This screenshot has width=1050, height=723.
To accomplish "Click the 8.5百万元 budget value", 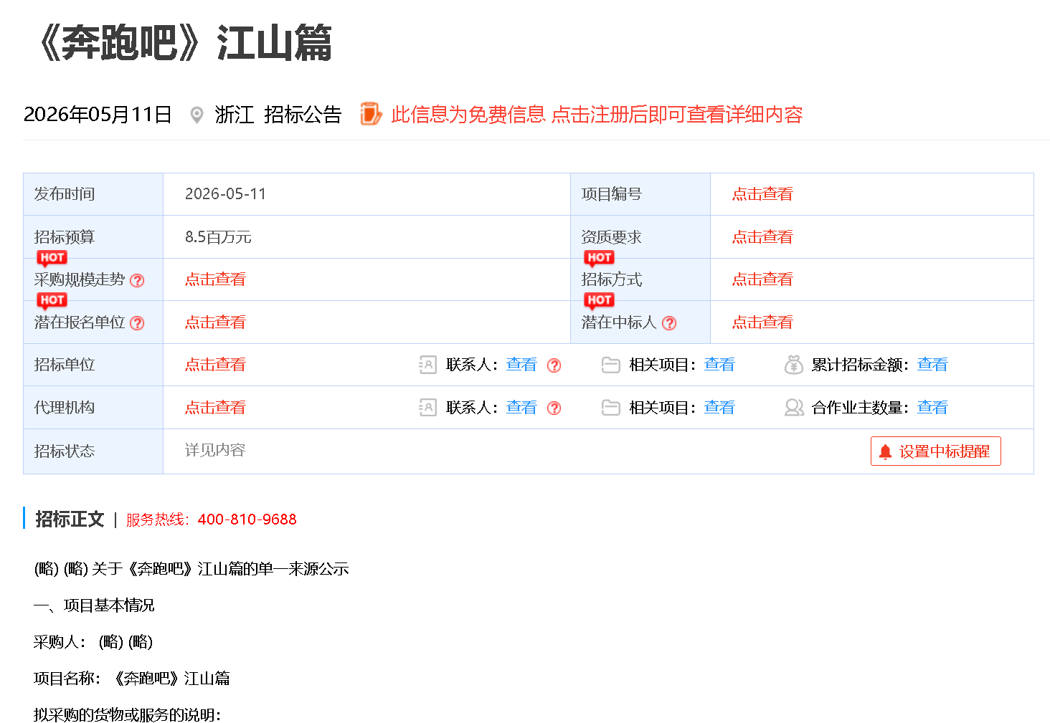I will 218,237.
